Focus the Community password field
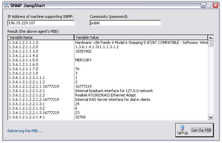 click(x=125, y=23)
